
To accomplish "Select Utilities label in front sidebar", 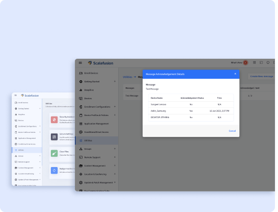I will click(88, 140).
